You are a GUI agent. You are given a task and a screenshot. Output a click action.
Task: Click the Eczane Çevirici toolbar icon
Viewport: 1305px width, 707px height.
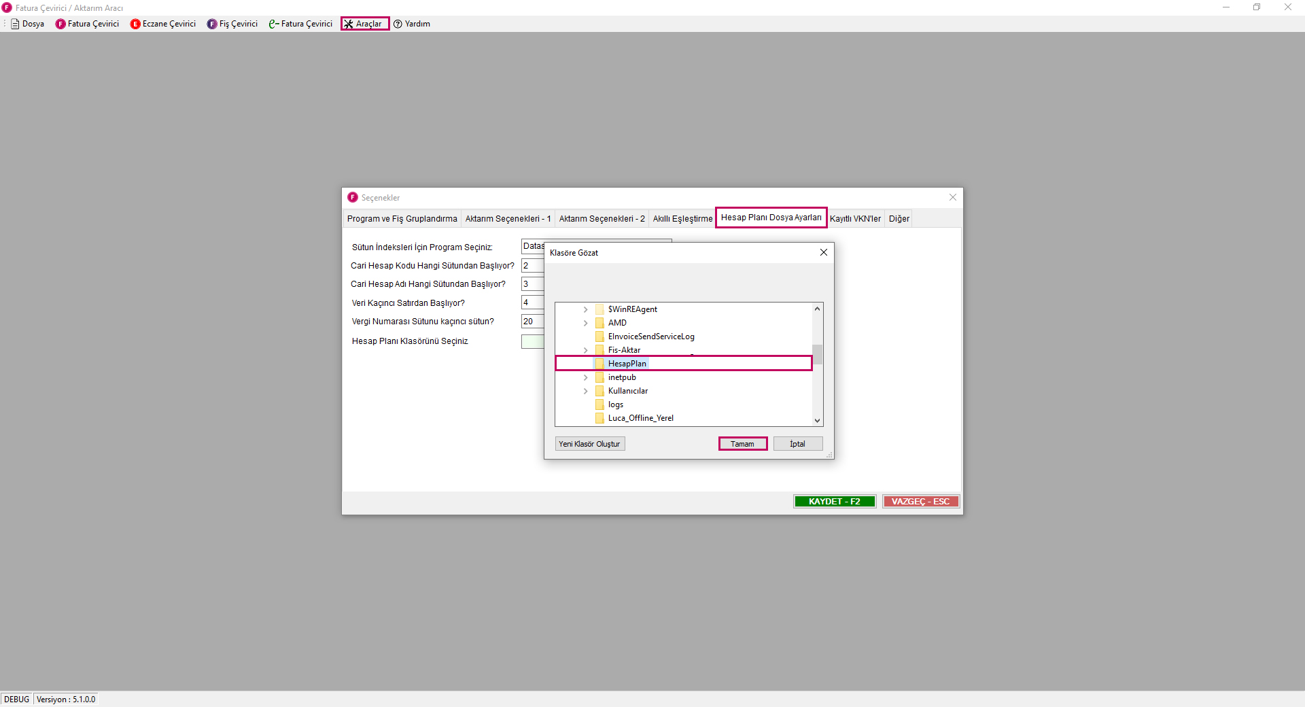click(x=135, y=24)
